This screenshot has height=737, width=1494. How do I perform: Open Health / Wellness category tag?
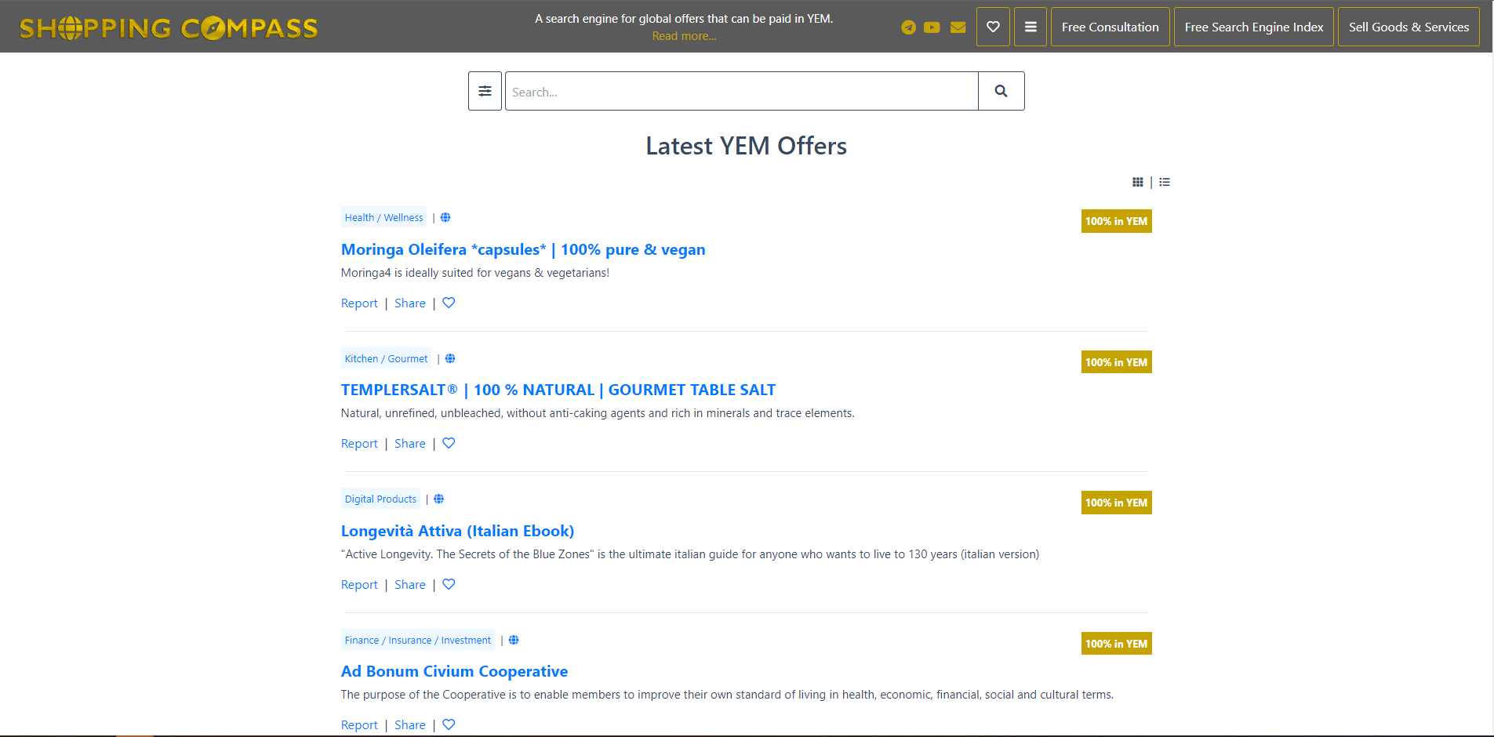pos(383,217)
